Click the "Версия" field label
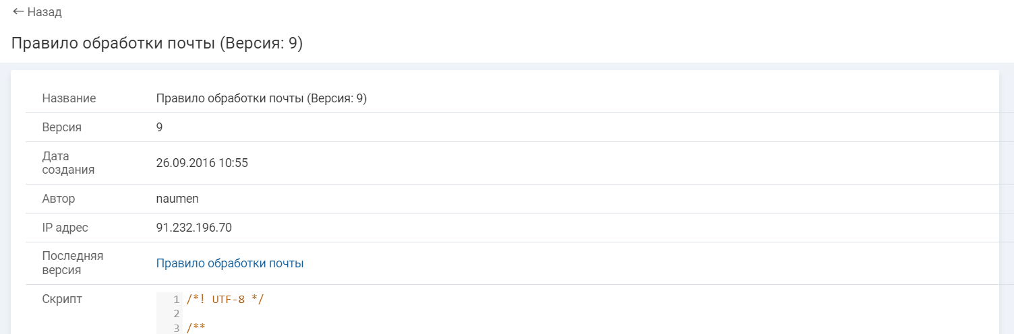The height and width of the screenshot is (334, 1014). [x=62, y=127]
